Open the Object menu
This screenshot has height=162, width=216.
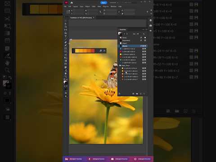(x=87, y=6)
